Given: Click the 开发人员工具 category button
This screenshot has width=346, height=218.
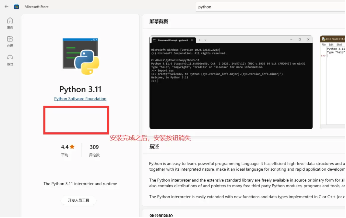Looking at the screenshot, I should point(78,200).
